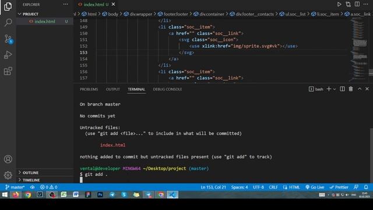
Task: Select the TERMINAL panel tab
Action: point(136,89)
